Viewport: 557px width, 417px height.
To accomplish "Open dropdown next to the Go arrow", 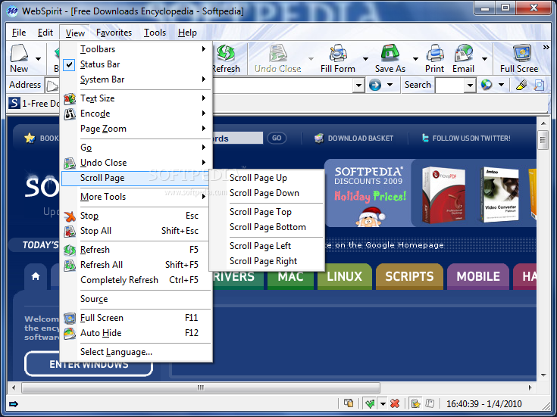I will pos(390,85).
